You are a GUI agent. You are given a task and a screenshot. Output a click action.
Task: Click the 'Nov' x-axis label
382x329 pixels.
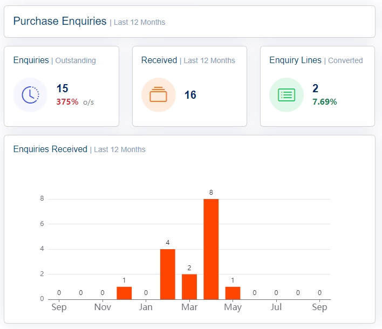point(103,307)
